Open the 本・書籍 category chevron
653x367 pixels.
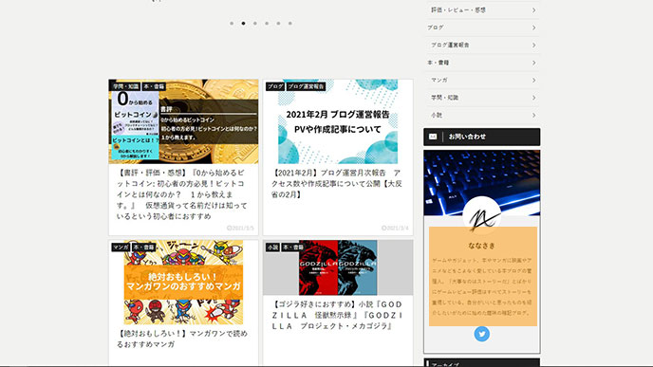(x=534, y=63)
